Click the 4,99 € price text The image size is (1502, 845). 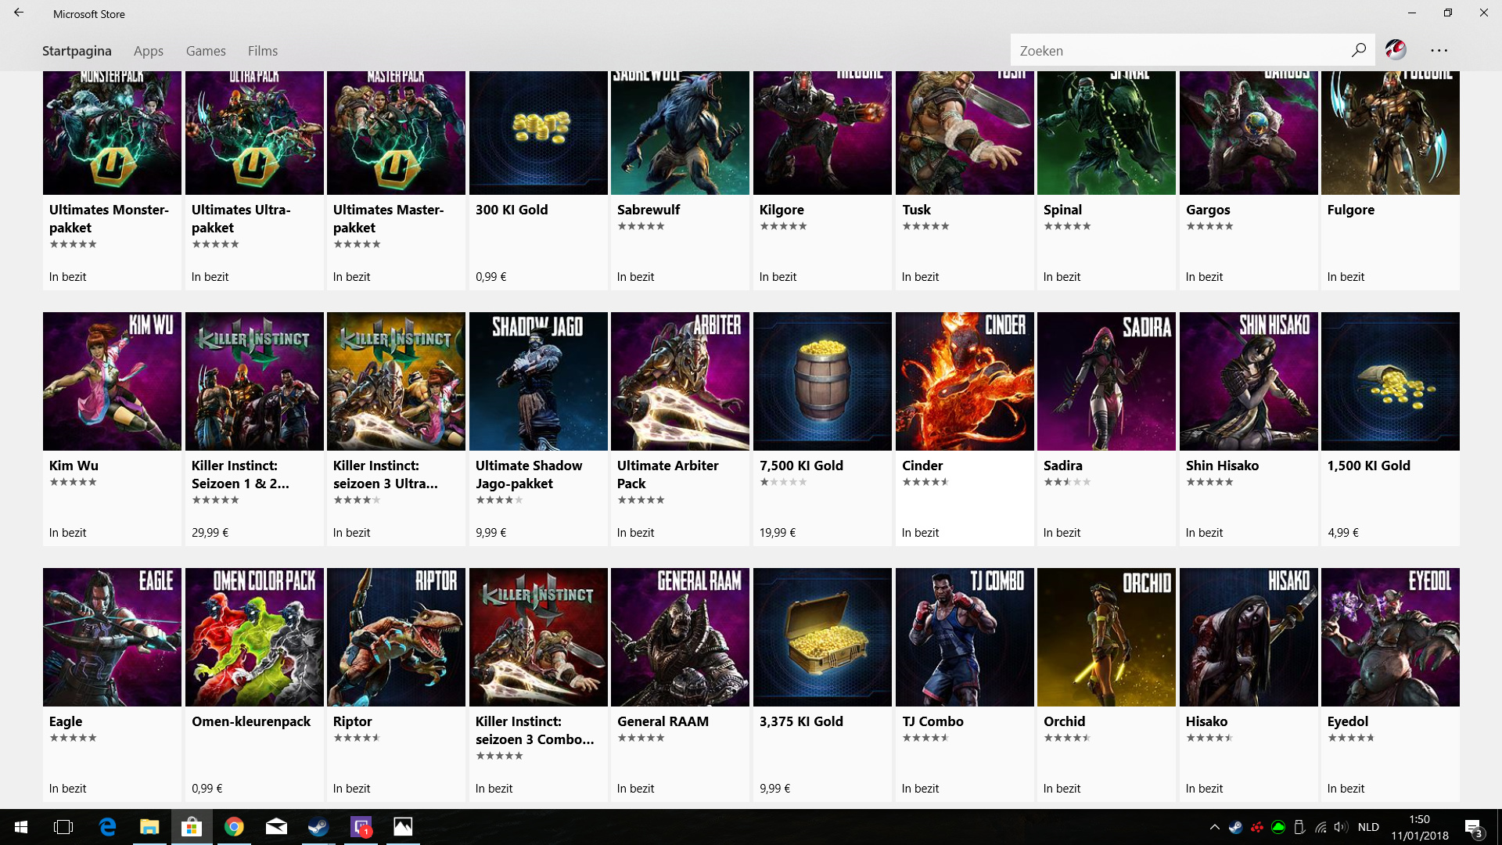click(1343, 533)
